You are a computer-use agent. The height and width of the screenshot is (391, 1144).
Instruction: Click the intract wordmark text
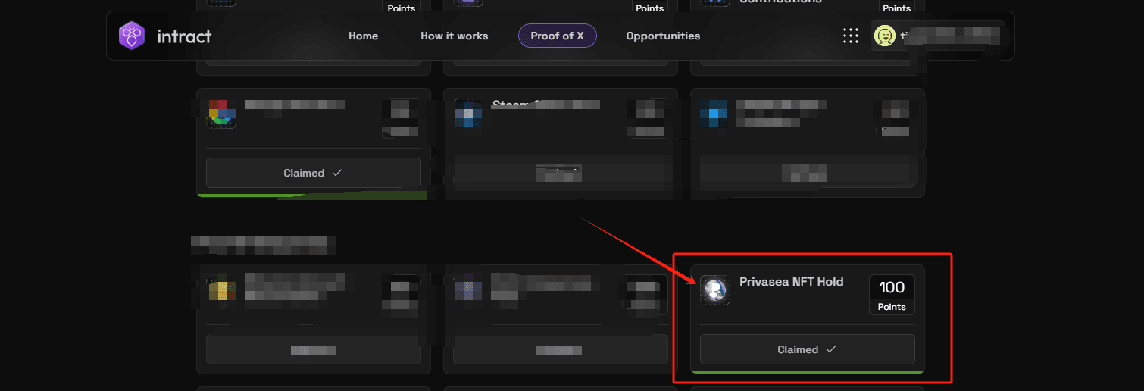(184, 36)
